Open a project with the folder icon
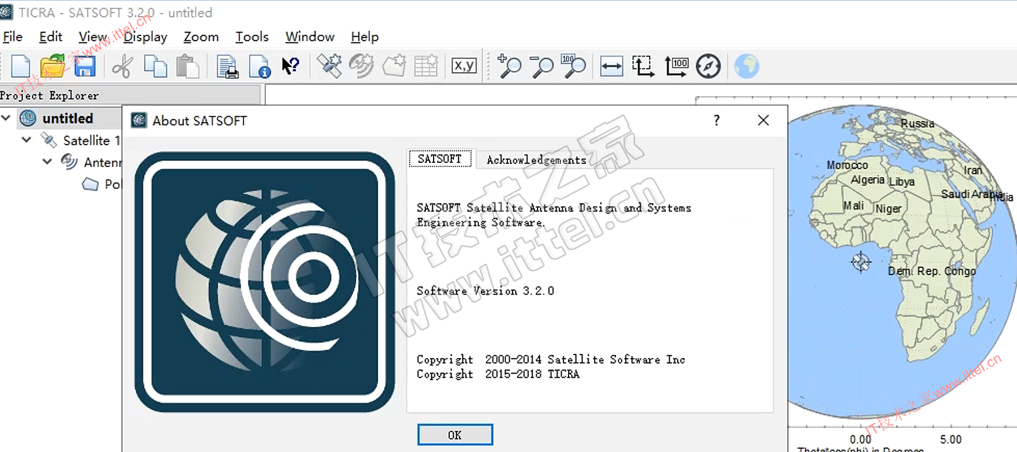This screenshot has height=452, width=1017. (x=53, y=66)
